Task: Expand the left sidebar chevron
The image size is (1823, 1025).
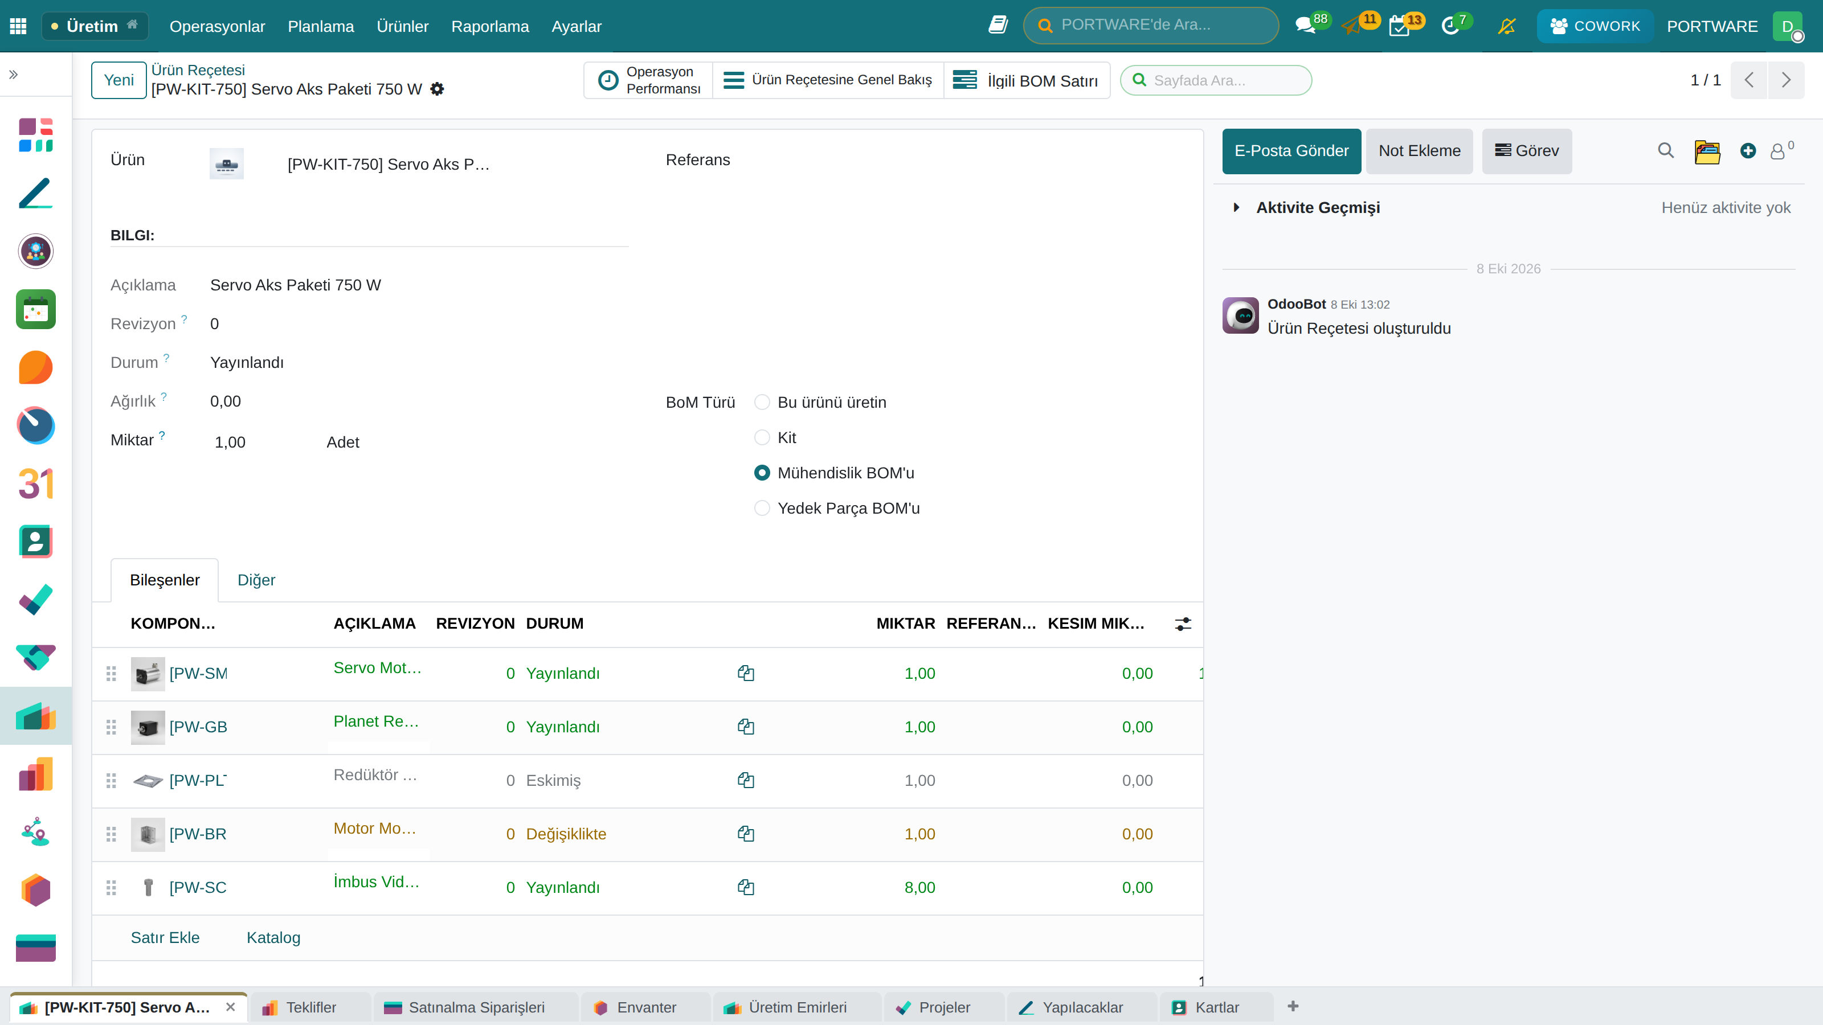Action: pos(14,74)
